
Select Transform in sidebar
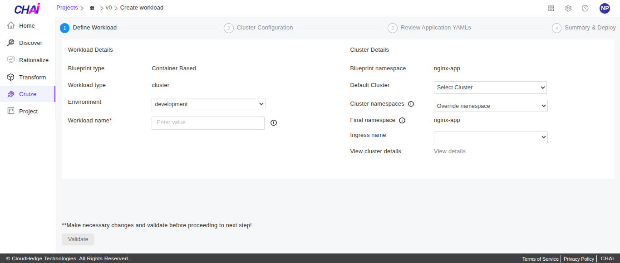(32, 78)
